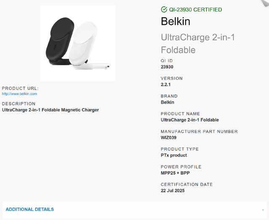Screen dimensions: 269x220
Task: Click the PTx product type value
Action: (174, 155)
